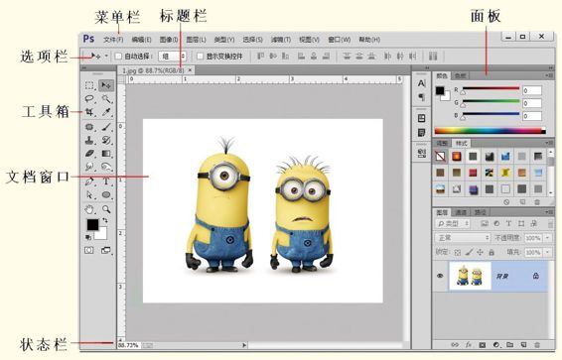
Task: Create a new layer group
Action: (509, 345)
